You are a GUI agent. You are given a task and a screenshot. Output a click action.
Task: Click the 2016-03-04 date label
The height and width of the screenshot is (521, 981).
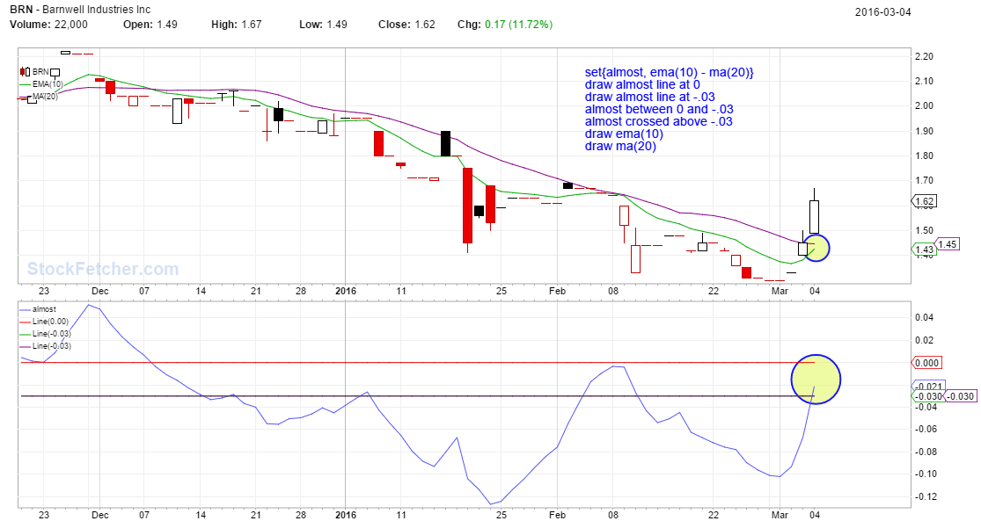tap(882, 12)
